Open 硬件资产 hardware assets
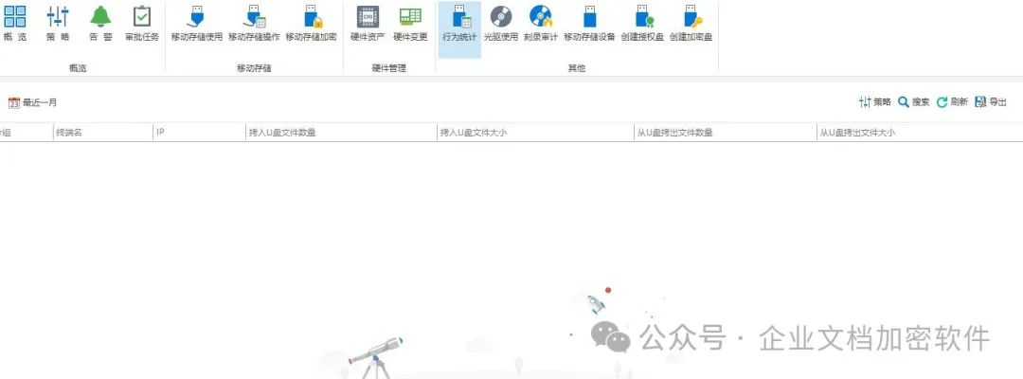The width and height of the screenshot is (1023, 379). [368, 24]
